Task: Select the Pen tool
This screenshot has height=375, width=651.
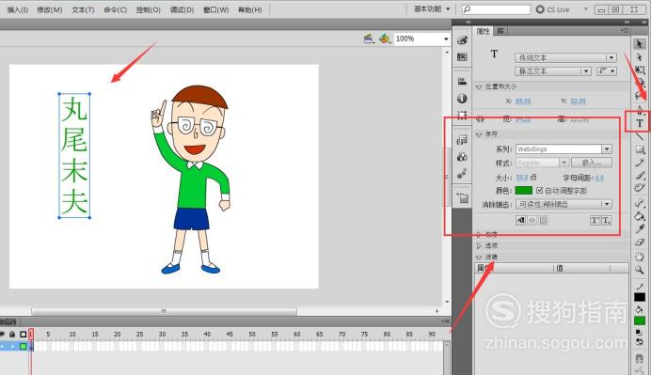Action: click(640, 110)
